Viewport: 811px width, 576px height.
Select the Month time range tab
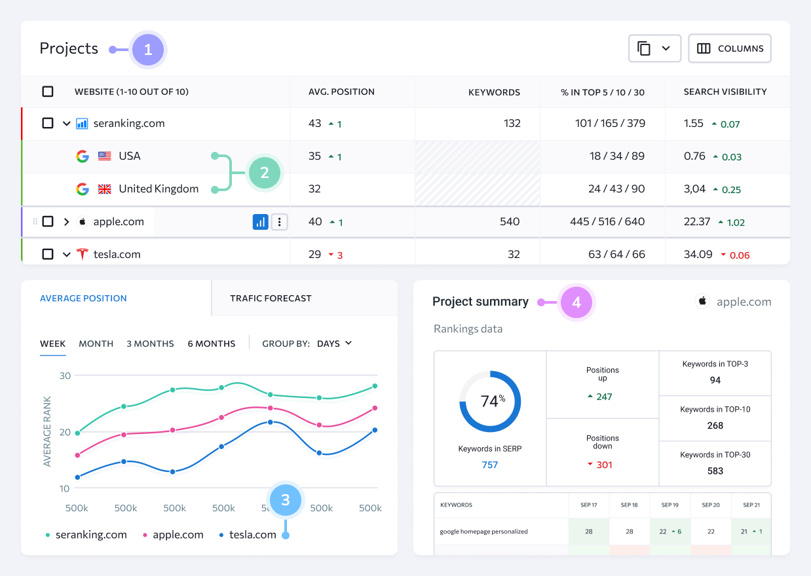(96, 343)
